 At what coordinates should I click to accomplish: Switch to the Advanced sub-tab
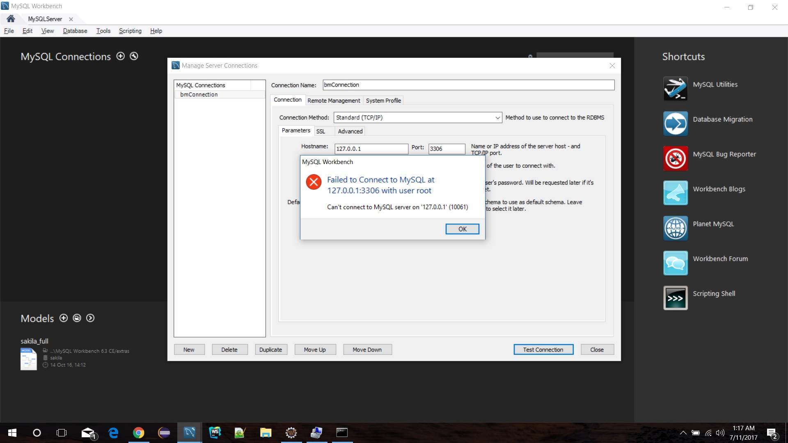350,131
